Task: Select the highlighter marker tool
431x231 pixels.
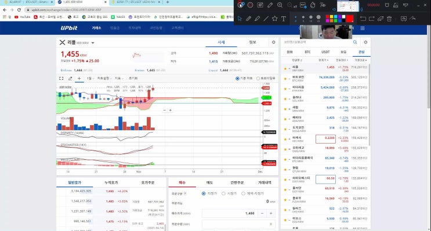Action: click(258, 19)
